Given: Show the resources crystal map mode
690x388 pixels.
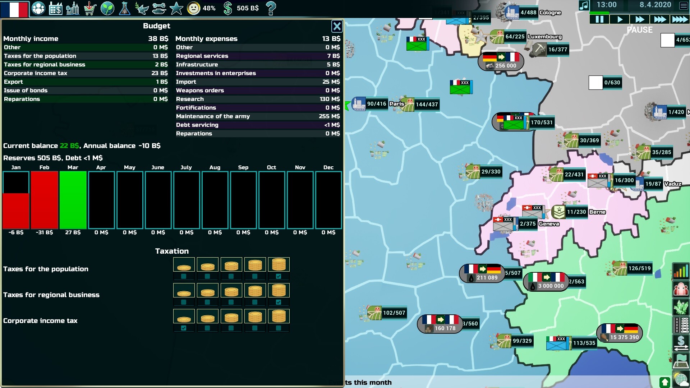Looking at the screenshot, I should point(680,308).
